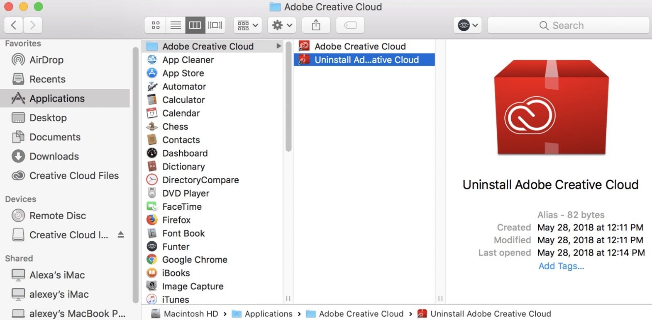
Task: Switch to list view
Action: tap(176, 25)
